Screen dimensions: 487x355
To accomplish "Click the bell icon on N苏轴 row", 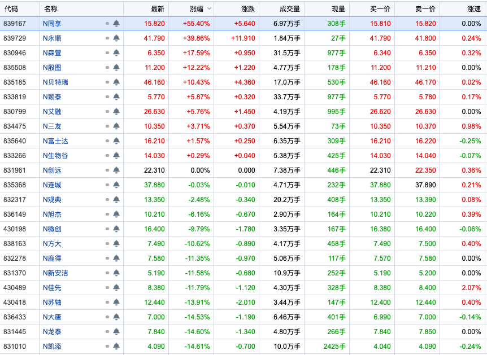I will tap(116, 303).
